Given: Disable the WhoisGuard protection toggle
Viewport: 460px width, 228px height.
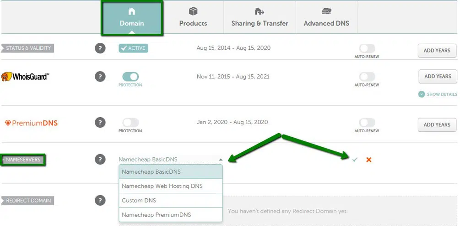Looking at the screenshot, I should 130,77.
